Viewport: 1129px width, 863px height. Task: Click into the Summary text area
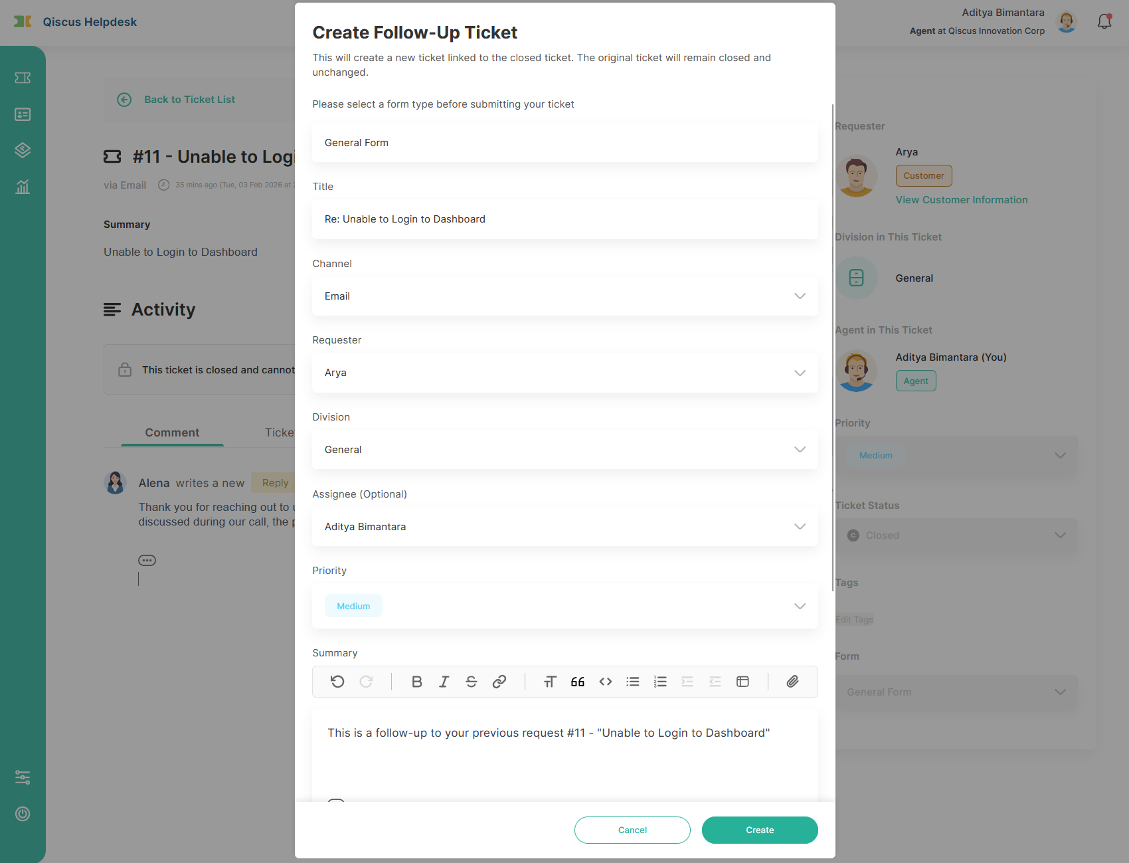click(x=565, y=755)
